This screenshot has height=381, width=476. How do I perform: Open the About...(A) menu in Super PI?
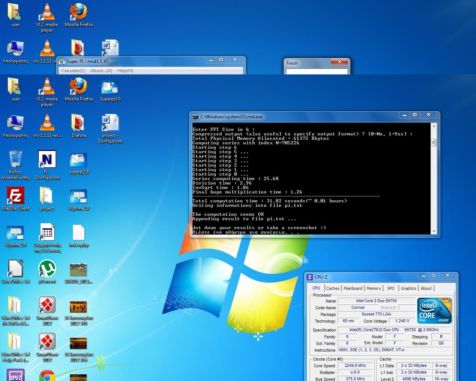click(x=102, y=71)
